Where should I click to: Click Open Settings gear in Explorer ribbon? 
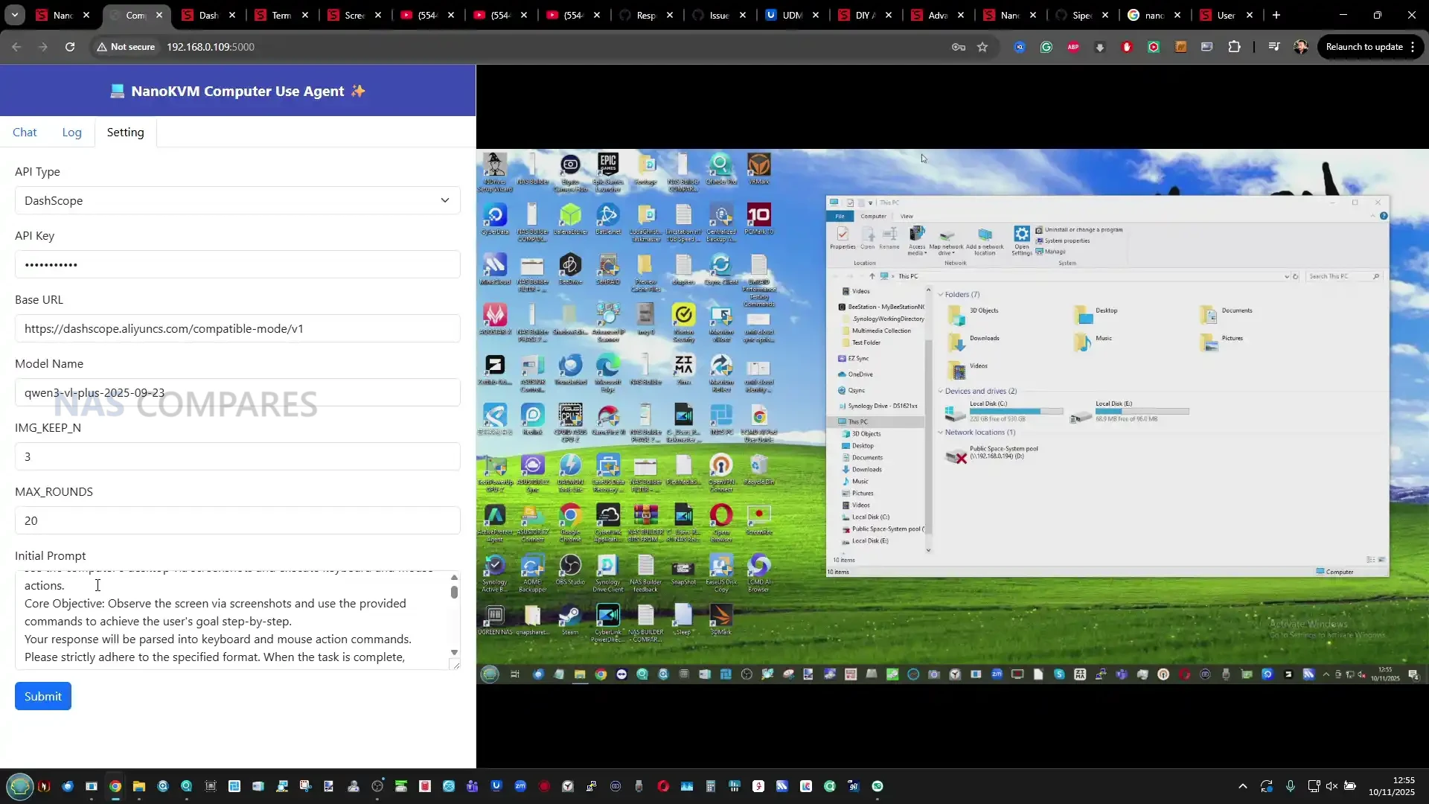coord(1022,238)
